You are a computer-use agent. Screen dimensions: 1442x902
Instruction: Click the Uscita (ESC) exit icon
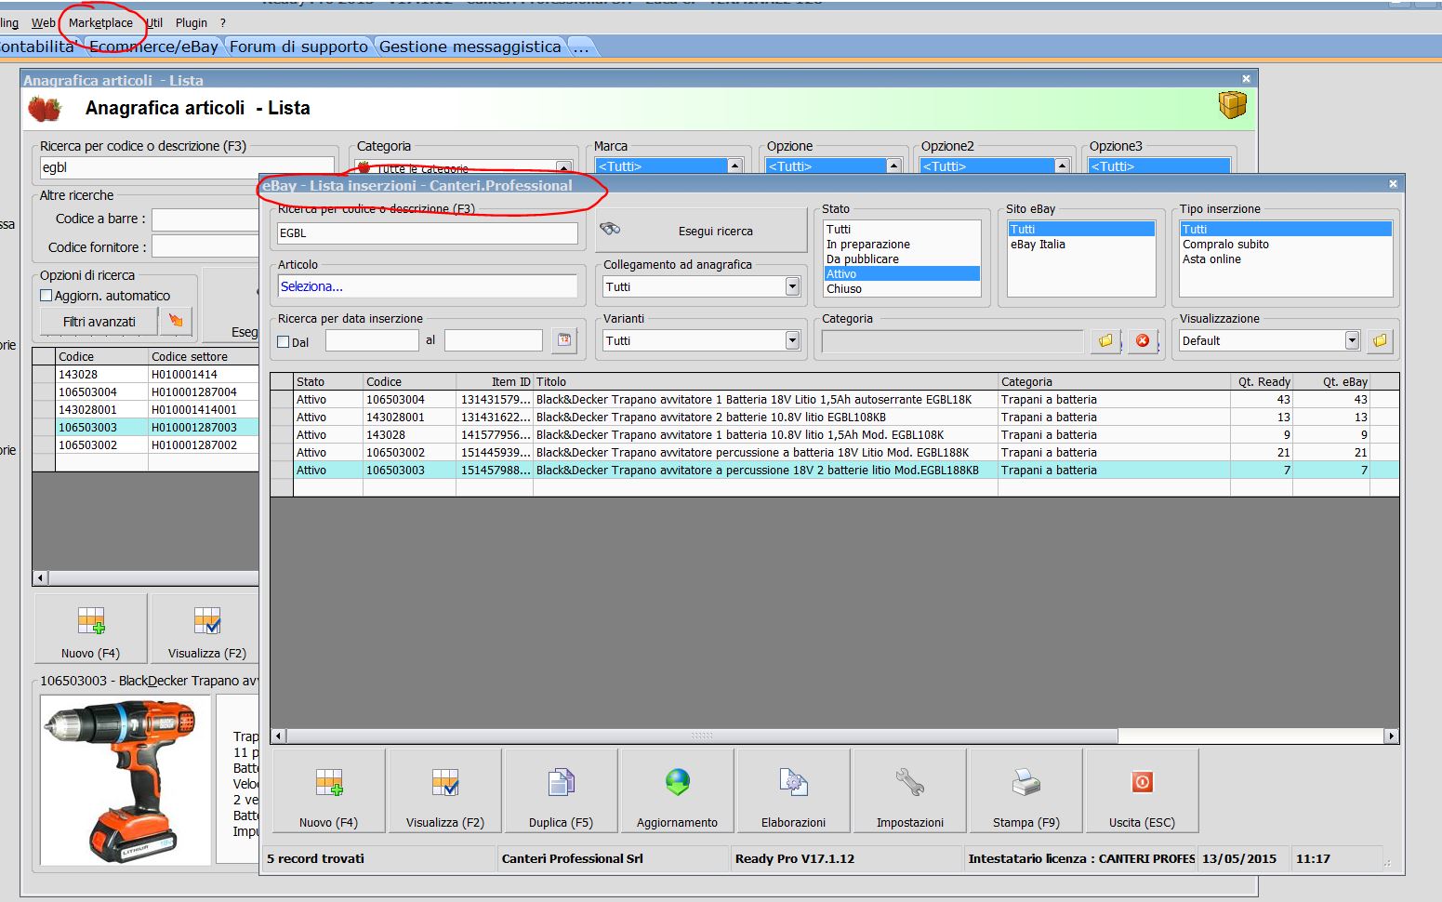pos(1143,782)
